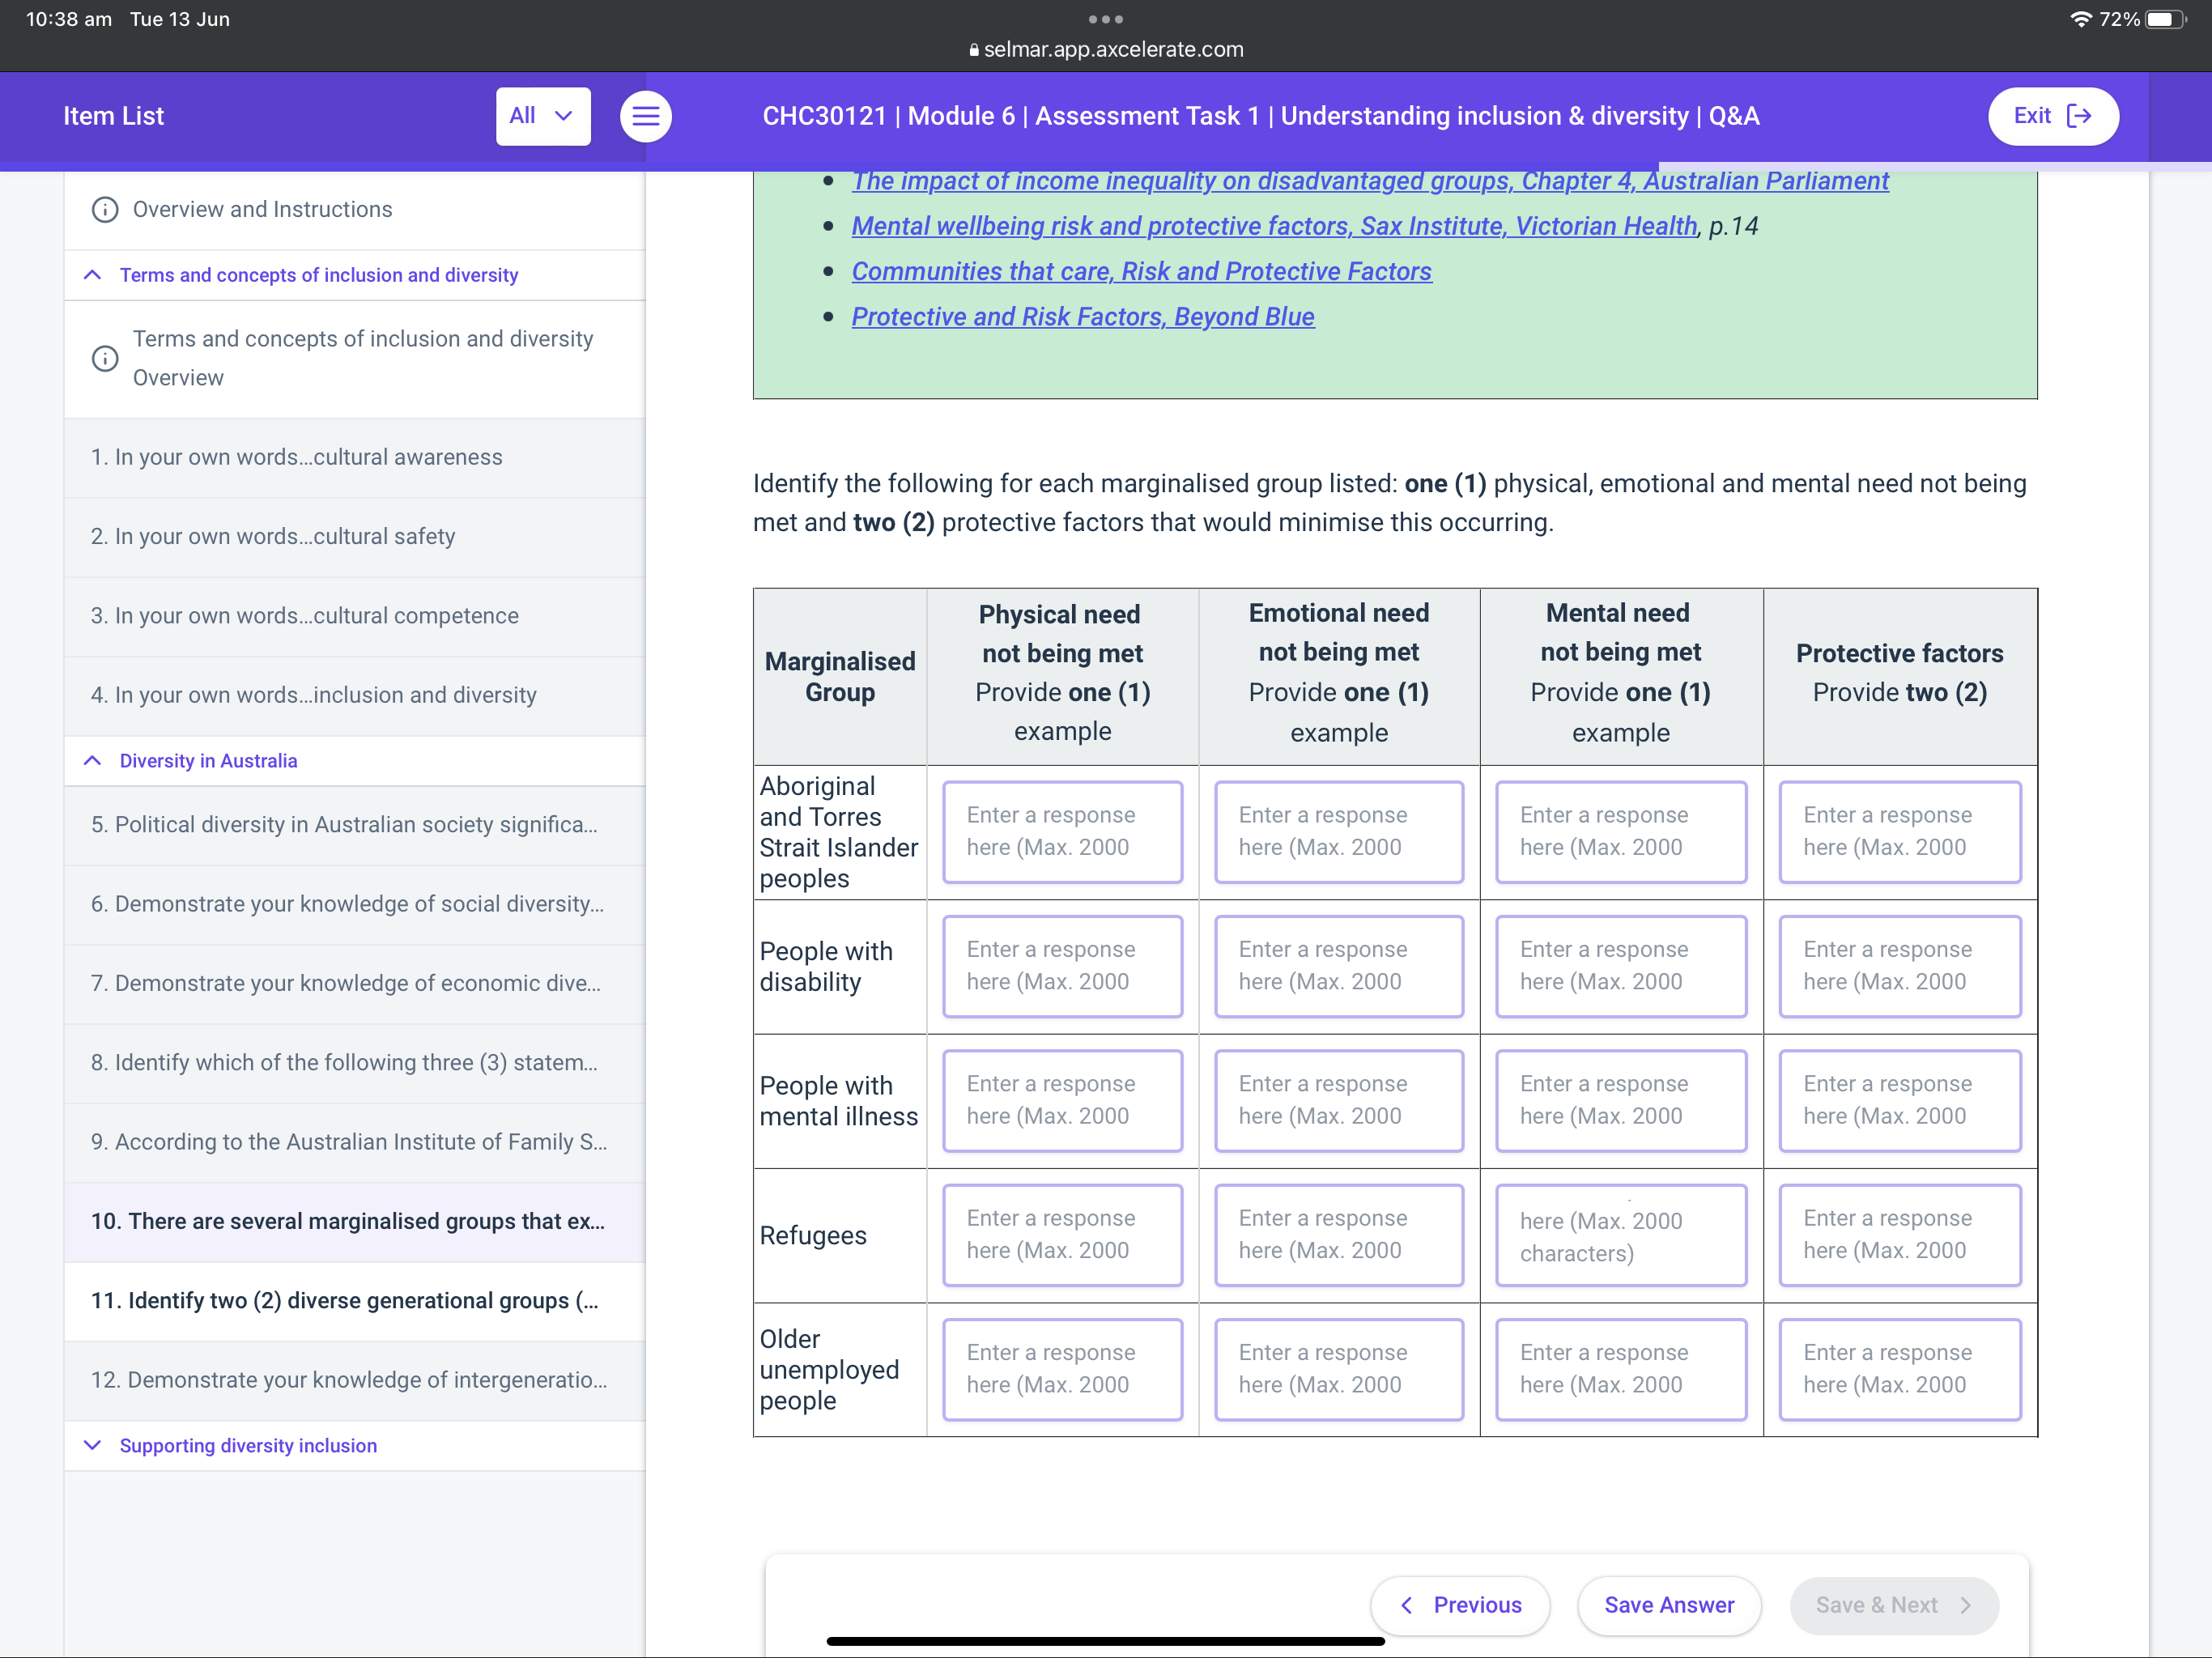Click Refugees physical need response field
The height and width of the screenshot is (1658, 2212).
click(x=1062, y=1234)
